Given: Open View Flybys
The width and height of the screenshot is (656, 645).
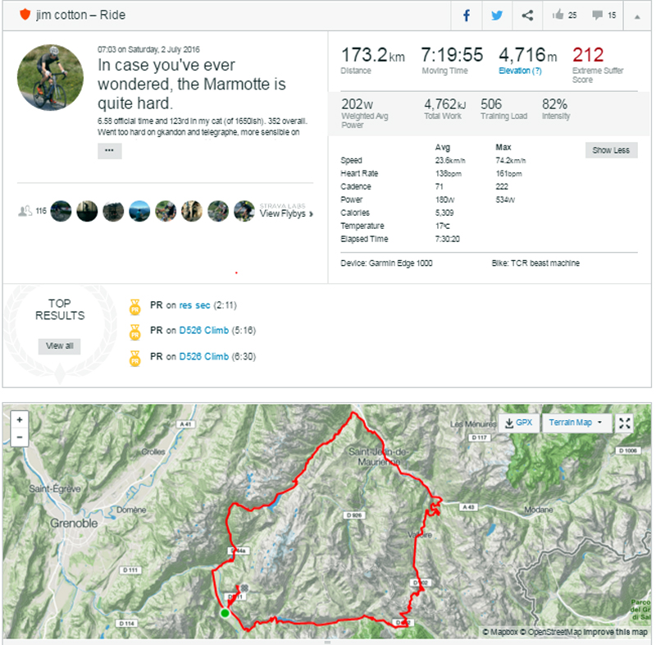Looking at the screenshot, I should click(x=285, y=213).
